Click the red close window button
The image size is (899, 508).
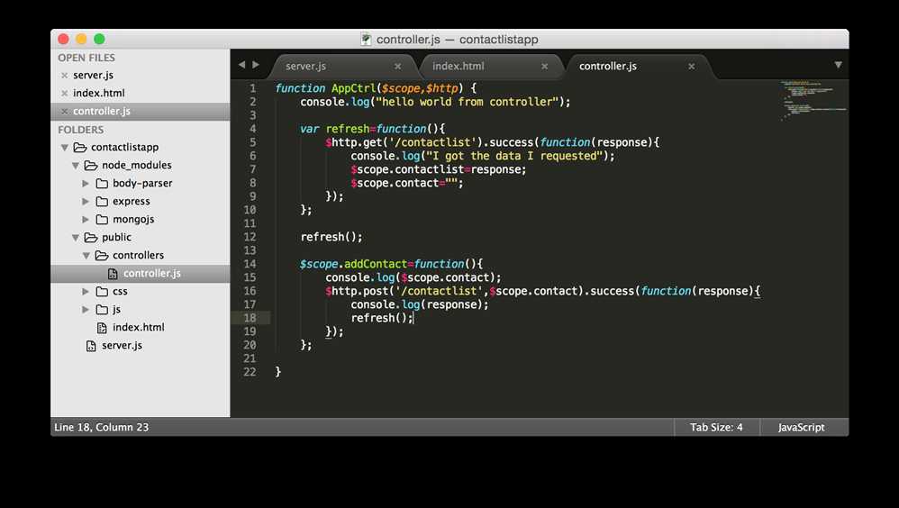[64, 39]
